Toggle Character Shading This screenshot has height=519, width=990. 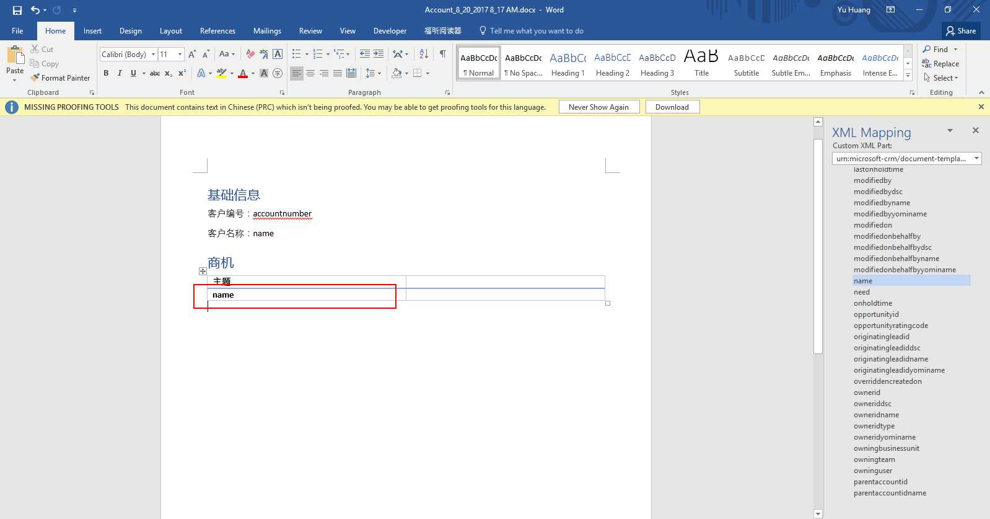coord(264,73)
